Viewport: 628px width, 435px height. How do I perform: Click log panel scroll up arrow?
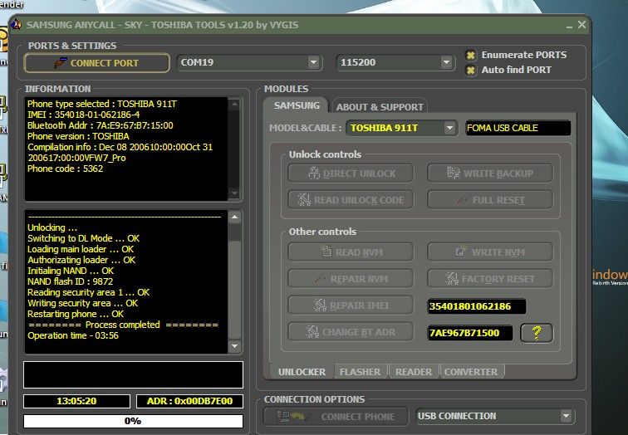[x=235, y=217]
